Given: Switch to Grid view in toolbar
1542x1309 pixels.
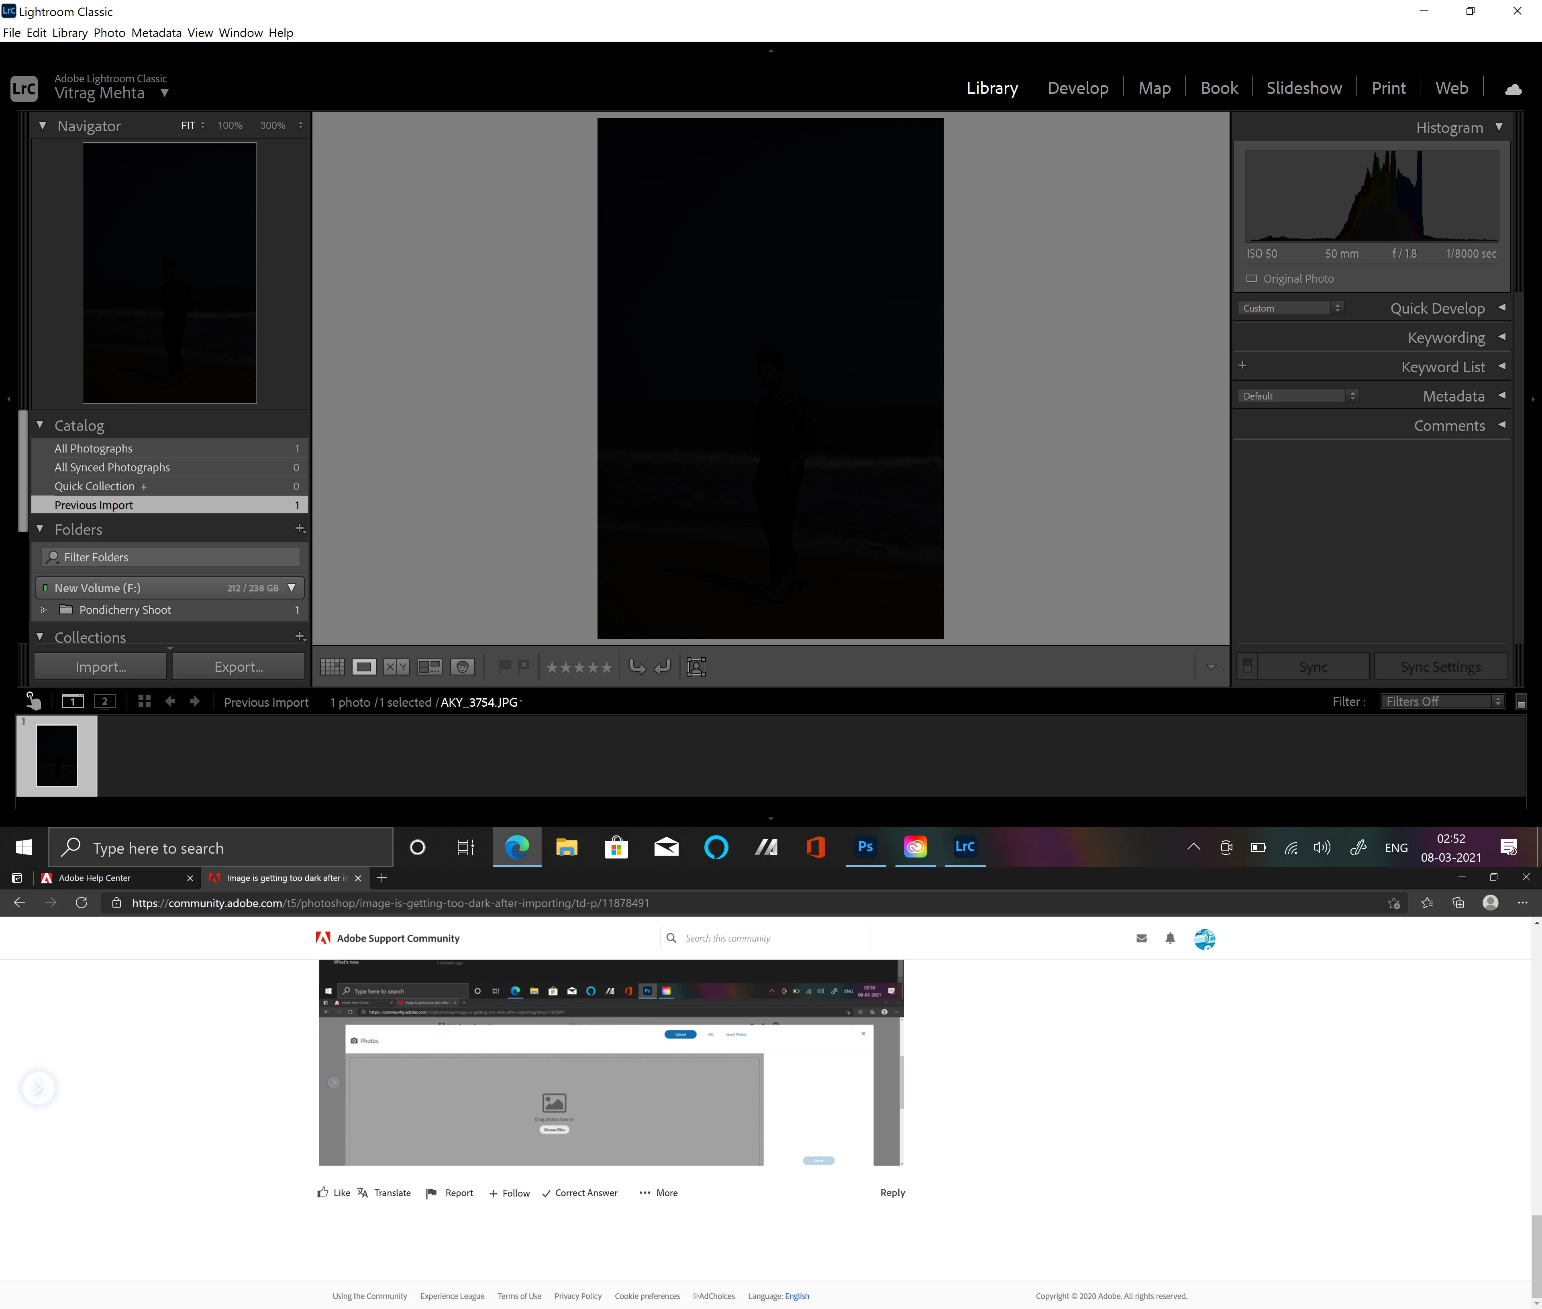Looking at the screenshot, I should (332, 667).
